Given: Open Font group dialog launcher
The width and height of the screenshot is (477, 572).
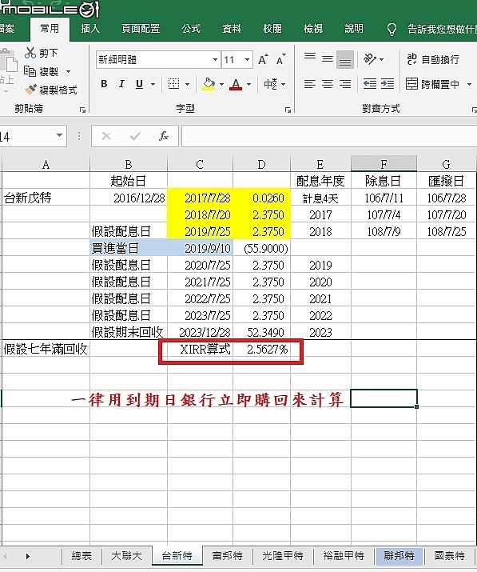Looking at the screenshot, I should tap(288, 110).
